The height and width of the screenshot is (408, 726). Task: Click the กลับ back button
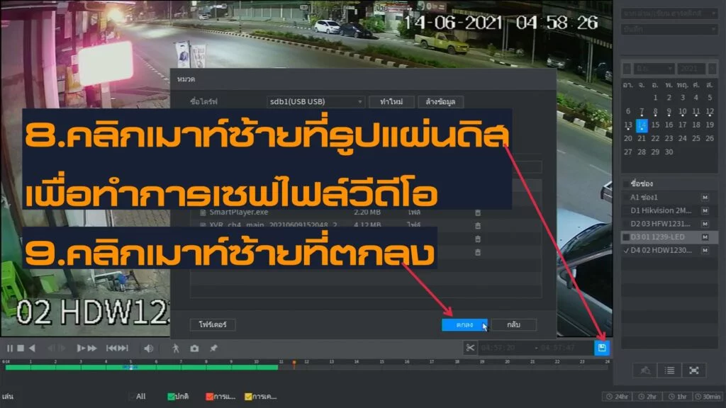513,324
